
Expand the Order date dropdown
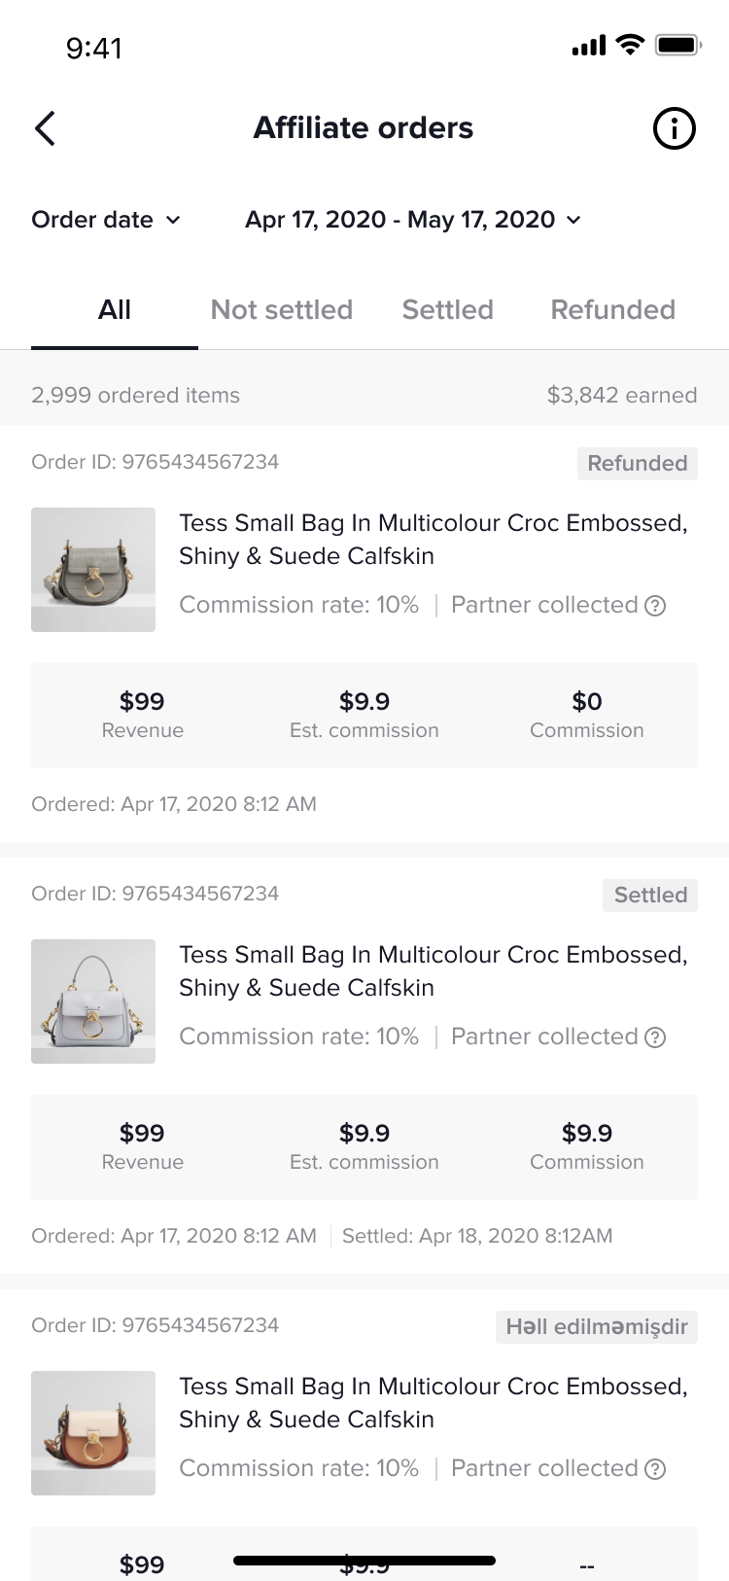coord(106,220)
